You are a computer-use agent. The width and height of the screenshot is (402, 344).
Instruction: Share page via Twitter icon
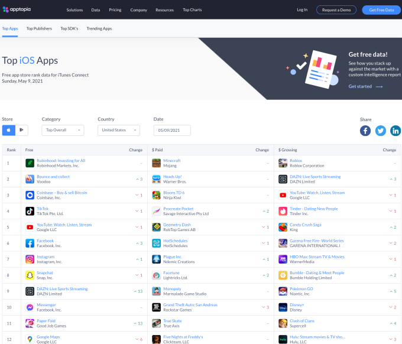(381, 131)
